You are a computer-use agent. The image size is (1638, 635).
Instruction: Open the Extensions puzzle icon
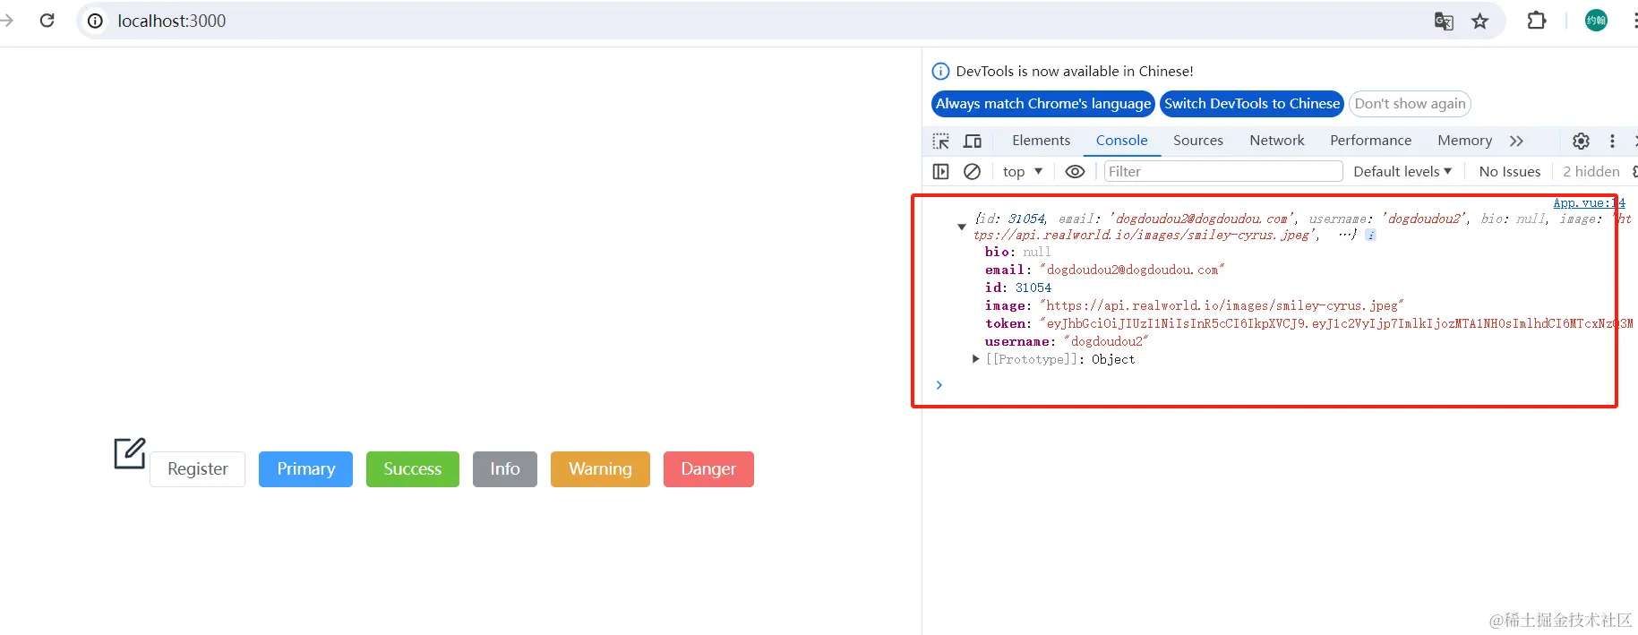click(x=1537, y=21)
